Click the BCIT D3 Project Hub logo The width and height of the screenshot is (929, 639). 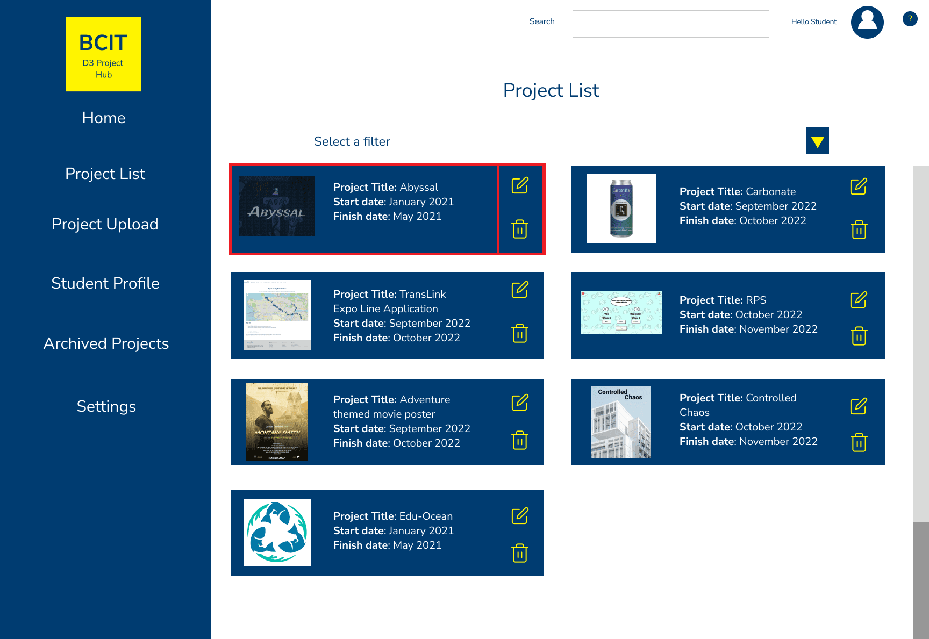103,54
